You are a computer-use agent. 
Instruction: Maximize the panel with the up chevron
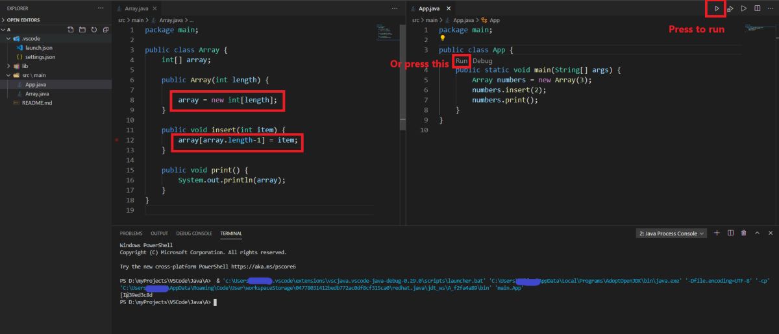coord(757,233)
